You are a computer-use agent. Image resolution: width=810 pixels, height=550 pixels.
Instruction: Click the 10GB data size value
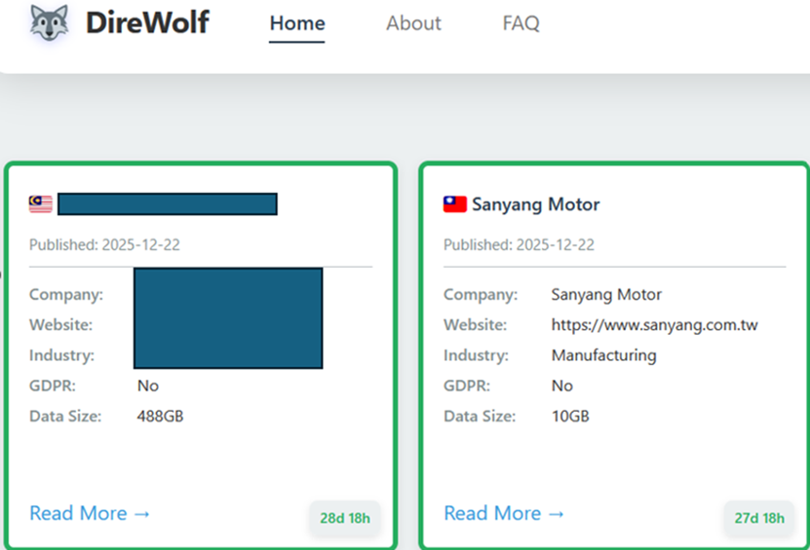click(x=570, y=417)
